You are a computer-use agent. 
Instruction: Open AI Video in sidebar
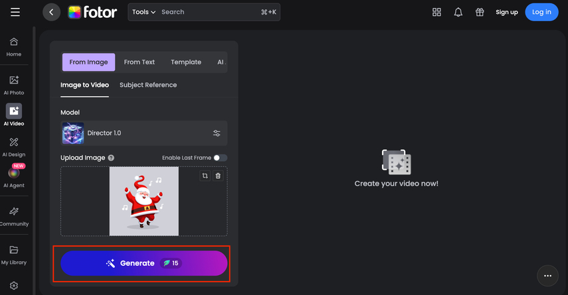click(14, 115)
